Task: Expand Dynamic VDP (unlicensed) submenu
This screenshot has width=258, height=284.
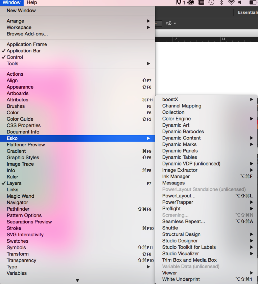Action: [206, 164]
